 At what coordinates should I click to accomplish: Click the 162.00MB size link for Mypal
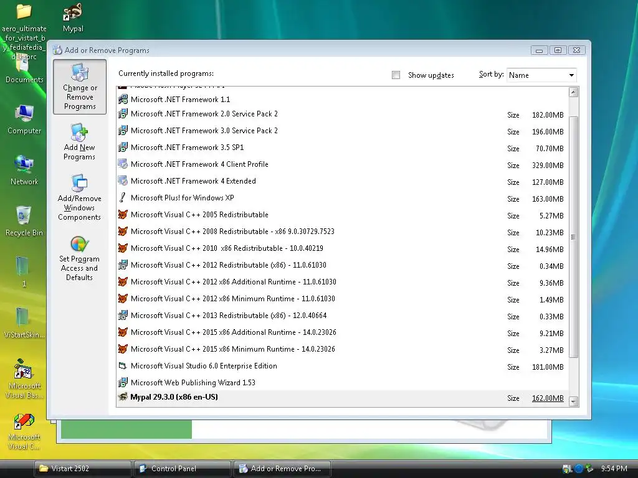click(x=548, y=398)
